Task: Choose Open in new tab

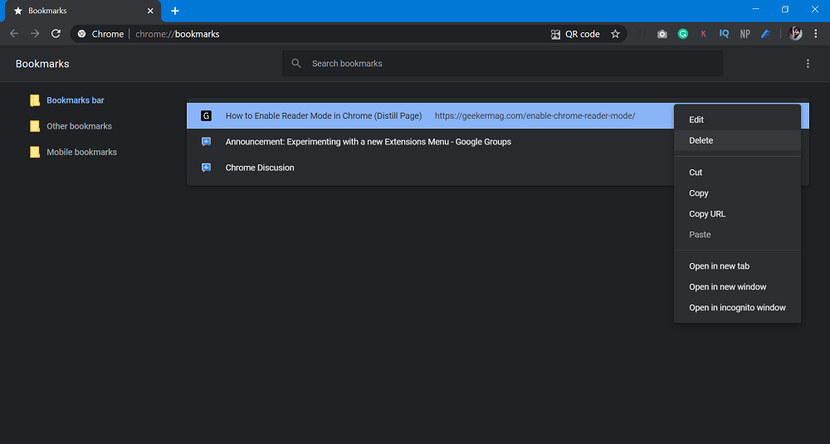Action: coord(737,266)
